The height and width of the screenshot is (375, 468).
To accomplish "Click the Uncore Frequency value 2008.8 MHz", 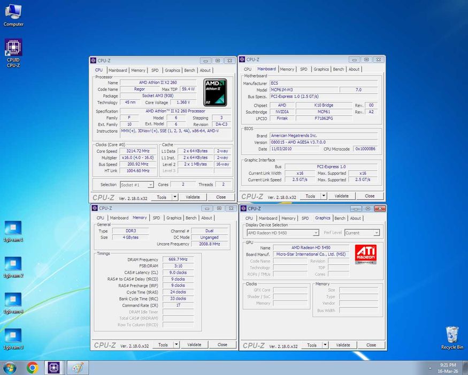I will [x=209, y=244].
